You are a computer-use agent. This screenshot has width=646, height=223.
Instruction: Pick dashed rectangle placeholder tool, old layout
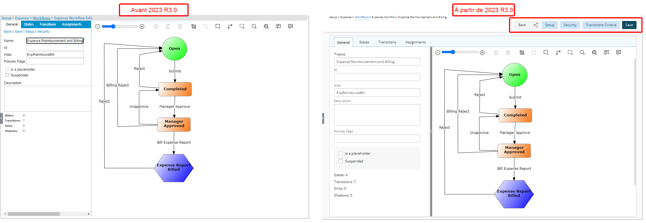(x=242, y=26)
